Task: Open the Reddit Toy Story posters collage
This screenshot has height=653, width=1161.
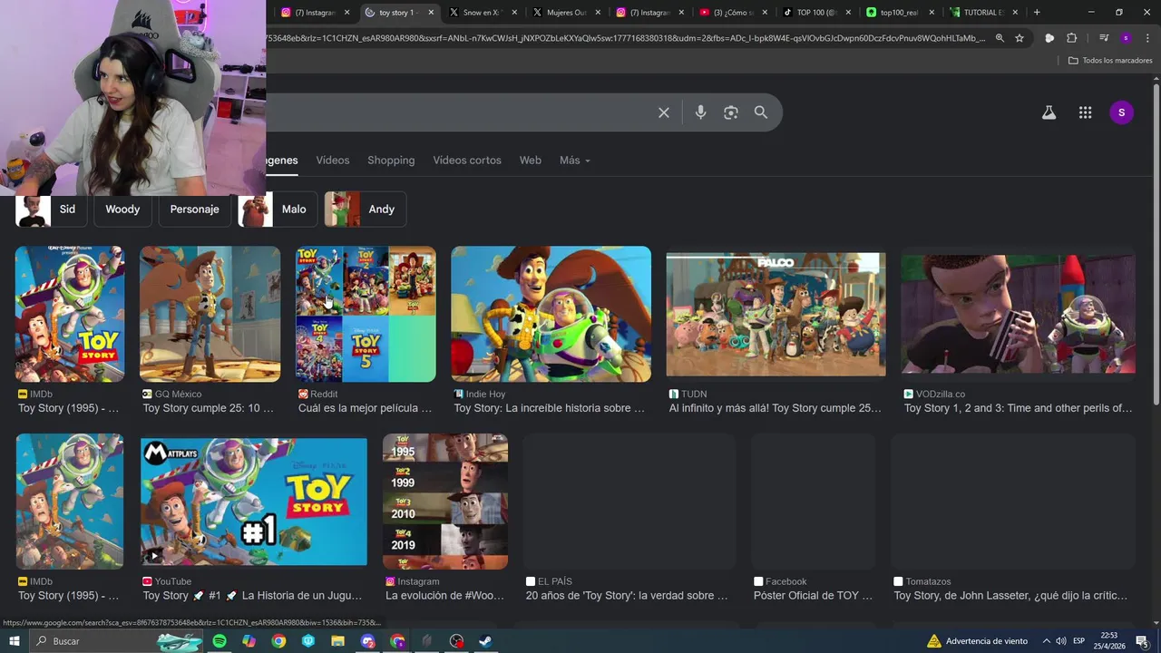Action: (x=366, y=314)
